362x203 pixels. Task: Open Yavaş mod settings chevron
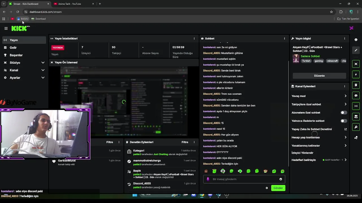pos(345,96)
